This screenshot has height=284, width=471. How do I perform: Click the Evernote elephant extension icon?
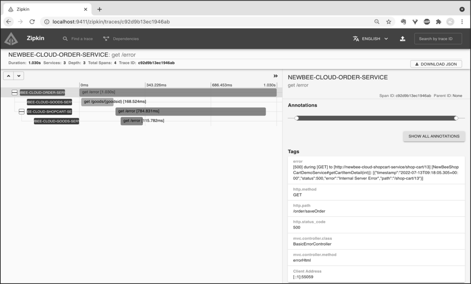pos(403,22)
